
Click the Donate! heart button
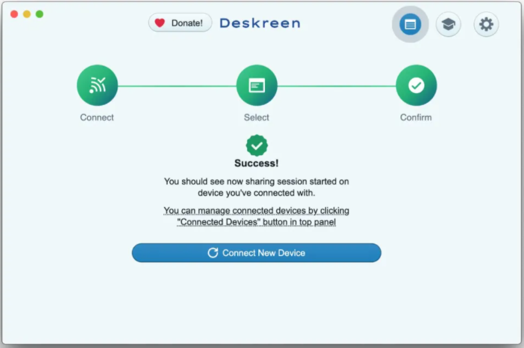(x=180, y=23)
